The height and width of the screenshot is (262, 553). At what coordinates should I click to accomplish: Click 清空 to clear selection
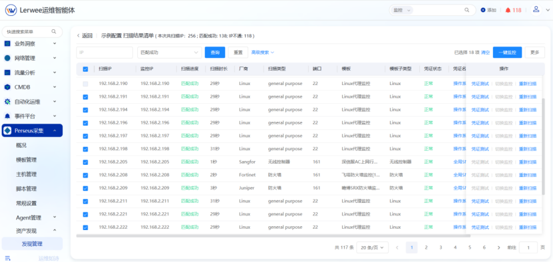tap(486, 53)
